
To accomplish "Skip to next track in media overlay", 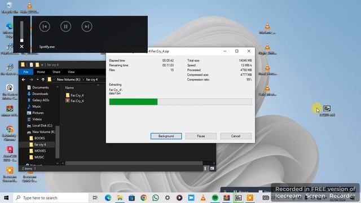I will point(87,27).
